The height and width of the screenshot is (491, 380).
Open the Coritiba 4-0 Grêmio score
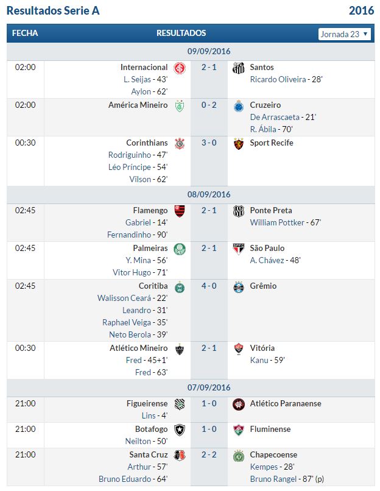[x=209, y=286]
